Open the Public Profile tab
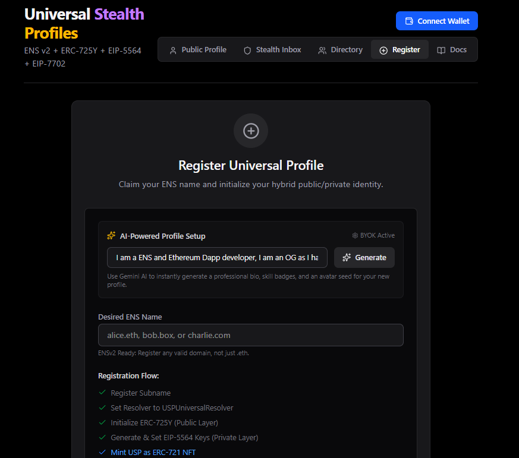Screen dimensions: 519x458 198,50
